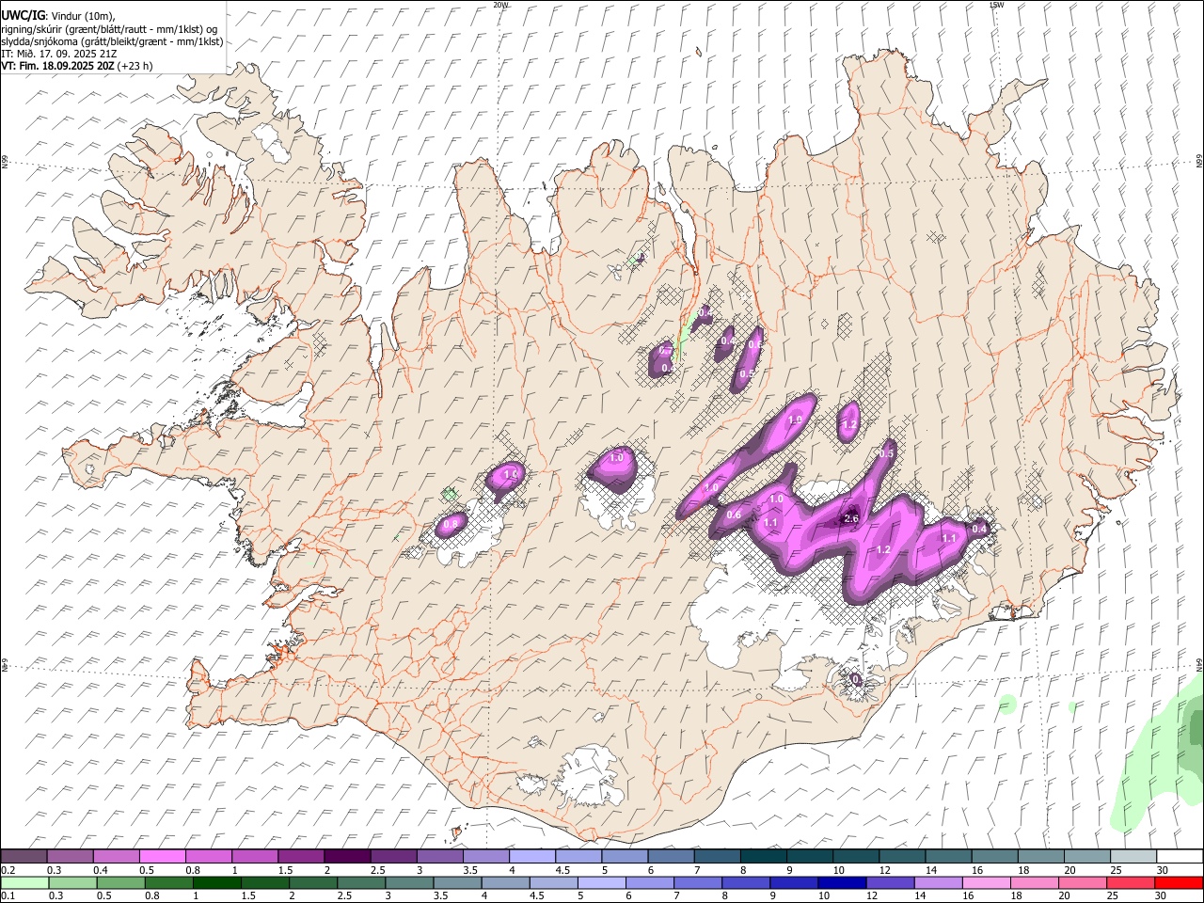Screen dimensions: 1204x903
Task: Select the lilac 14–16 rain legend swatch
Action: pos(937,882)
